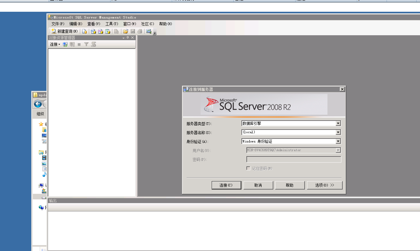Viewport: 420px width, 251px height.
Task: Click the back arrow in Explorer window
Action: point(38,104)
